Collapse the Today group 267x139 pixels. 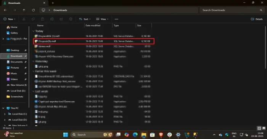(34, 31)
